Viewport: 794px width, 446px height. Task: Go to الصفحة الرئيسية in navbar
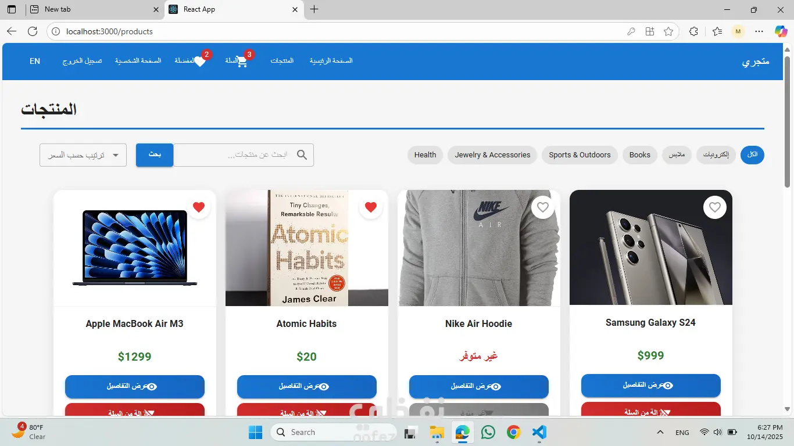click(x=331, y=61)
